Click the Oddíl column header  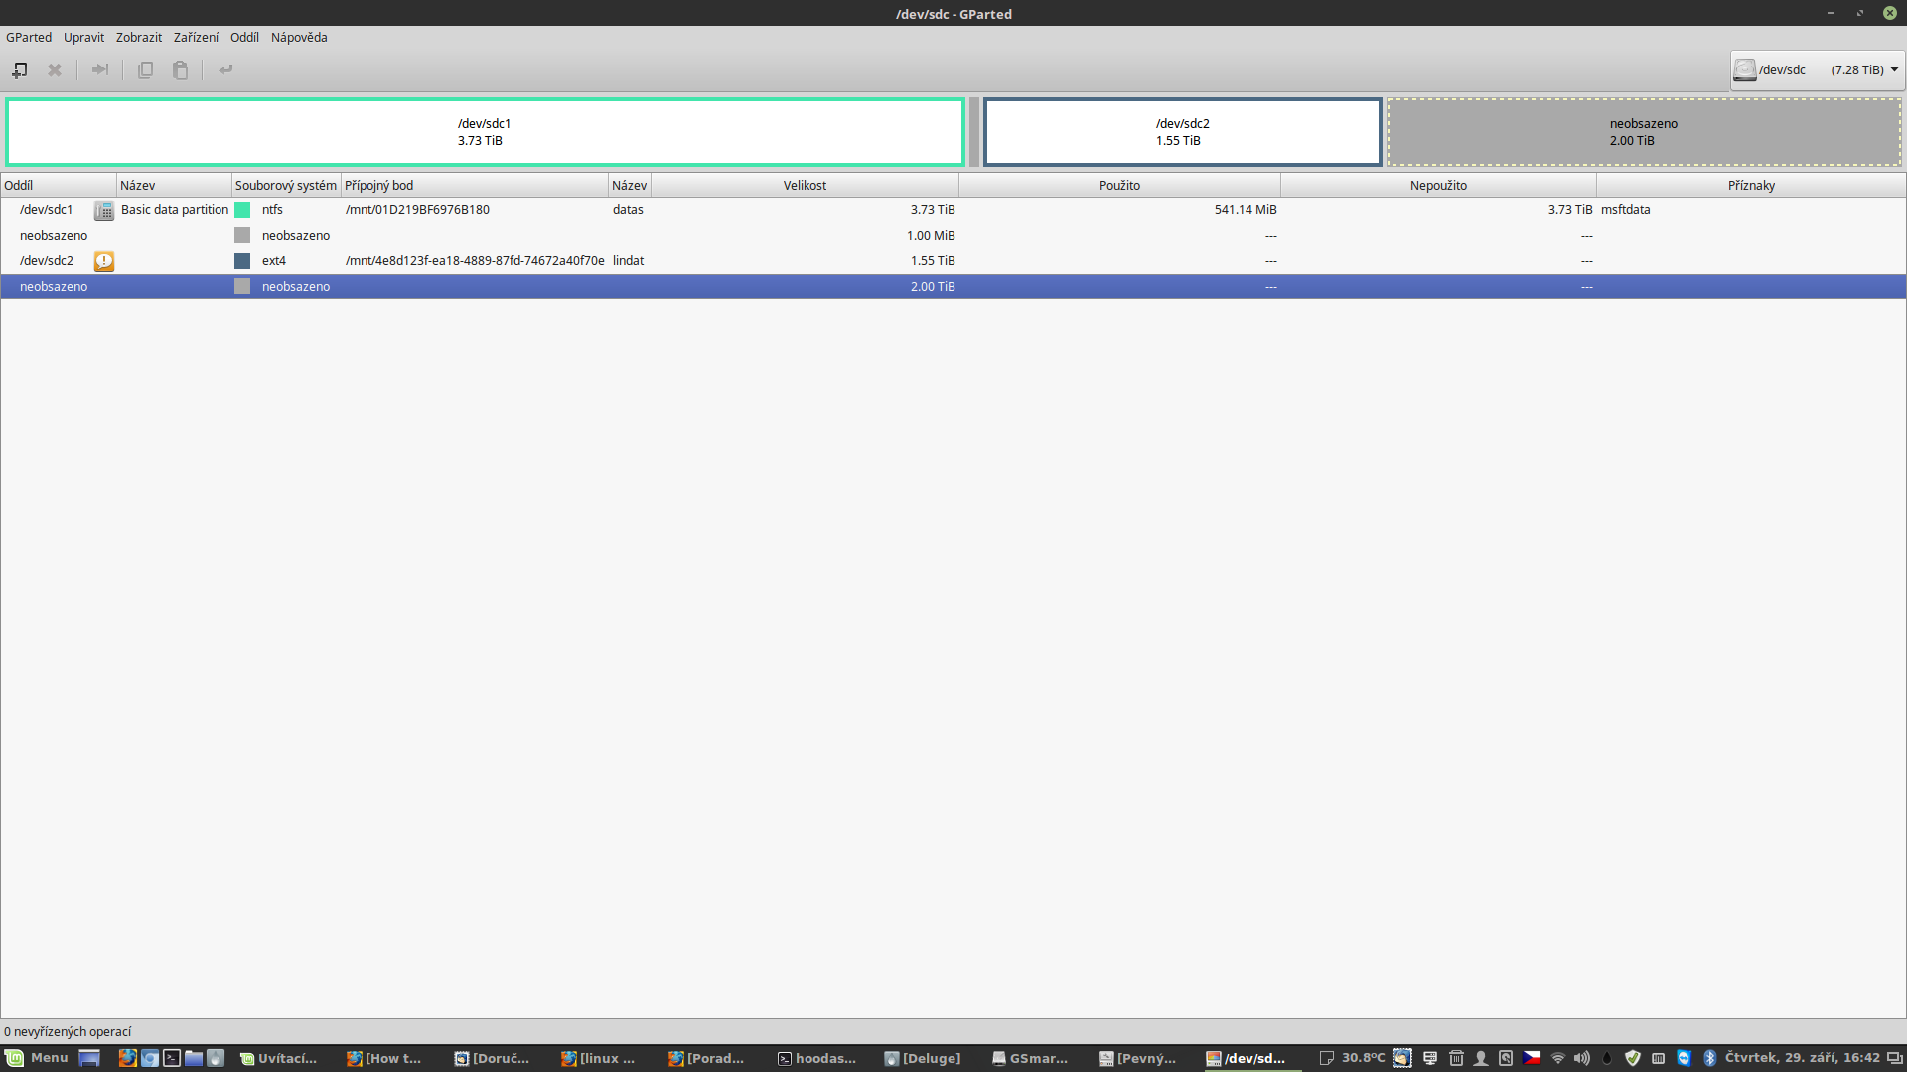coord(59,185)
